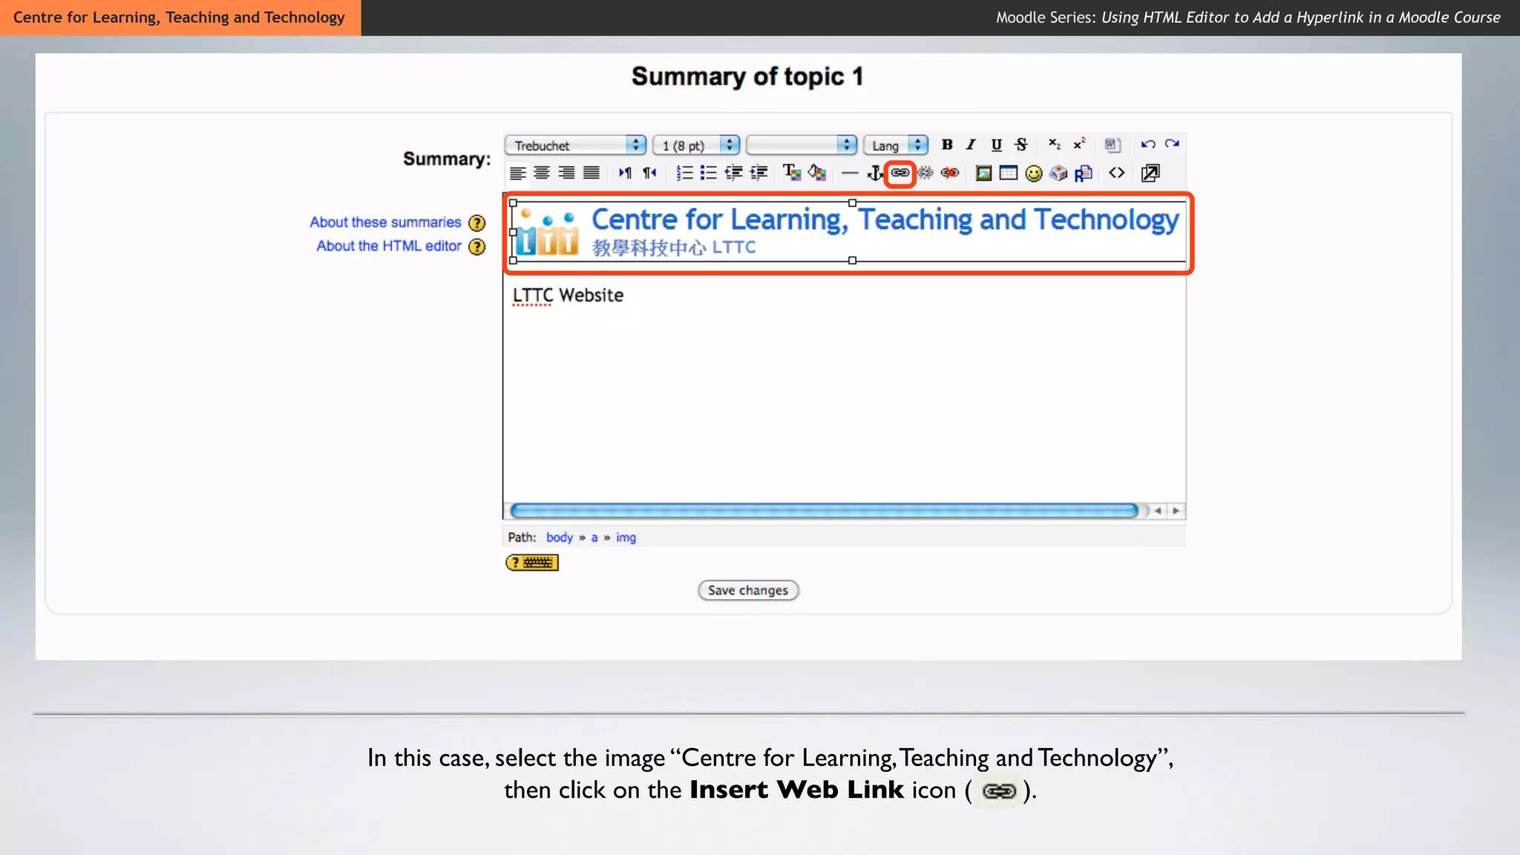Insert a table

point(1009,173)
